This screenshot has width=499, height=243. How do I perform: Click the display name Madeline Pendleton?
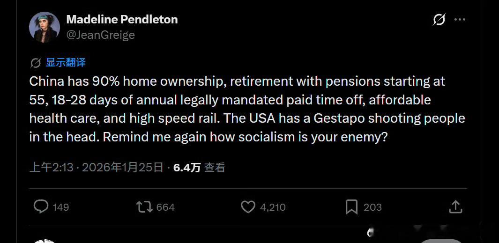coord(122,19)
